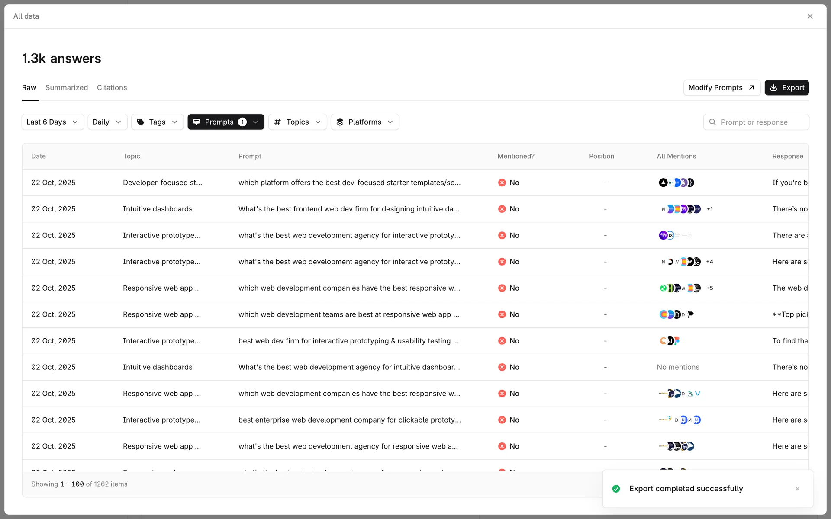Viewport: 831px width, 519px height.
Task: Close the All data dialog with X
Action: point(810,16)
